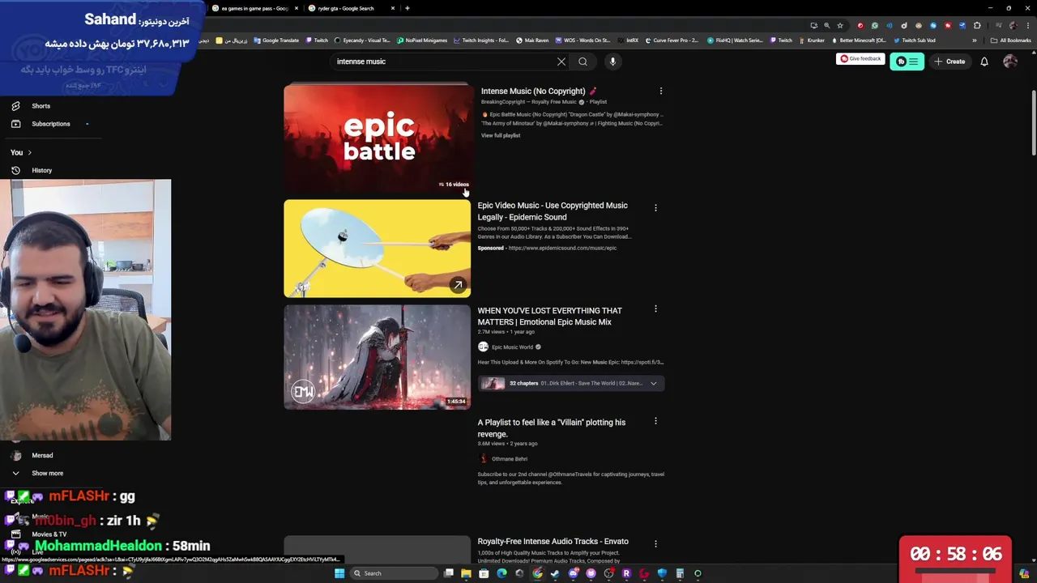This screenshot has width=1037, height=583.
Task: Open Epic Music World channel
Action: click(x=512, y=347)
